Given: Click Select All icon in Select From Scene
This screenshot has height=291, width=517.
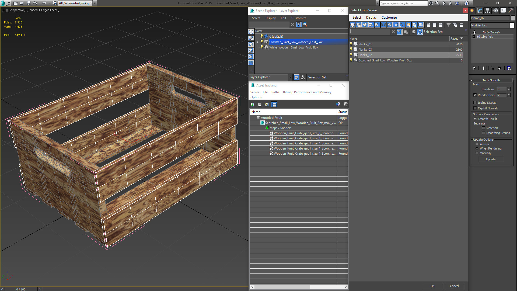Looking at the screenshot, I should 428,25.
